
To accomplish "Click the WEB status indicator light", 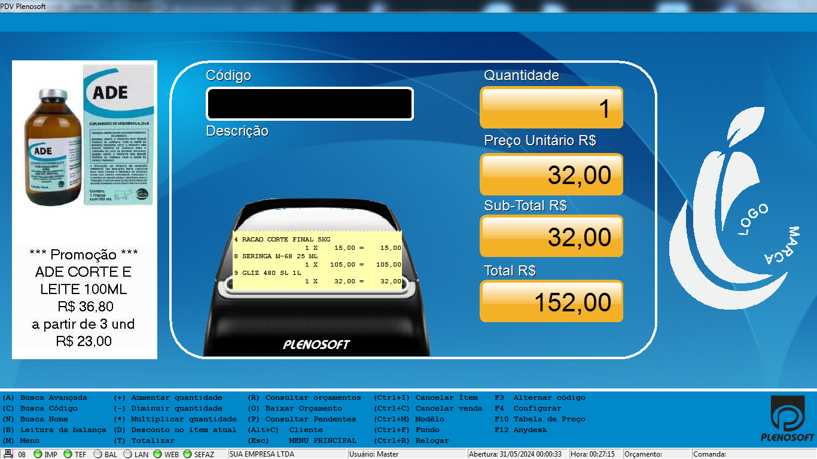I will point(157,454).
